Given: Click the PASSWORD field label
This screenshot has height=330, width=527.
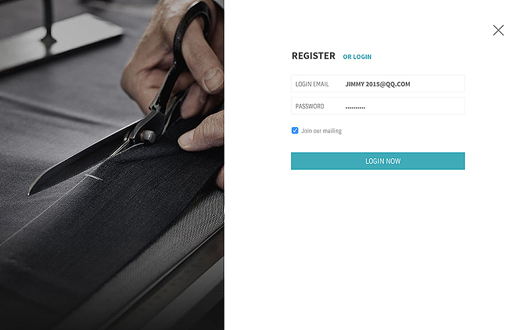Looking at the screenshot, I should tap(310, 106).
